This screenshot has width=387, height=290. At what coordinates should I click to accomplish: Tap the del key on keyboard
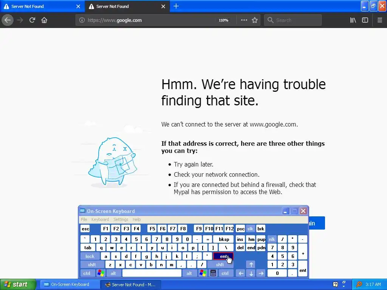point(240,248)
